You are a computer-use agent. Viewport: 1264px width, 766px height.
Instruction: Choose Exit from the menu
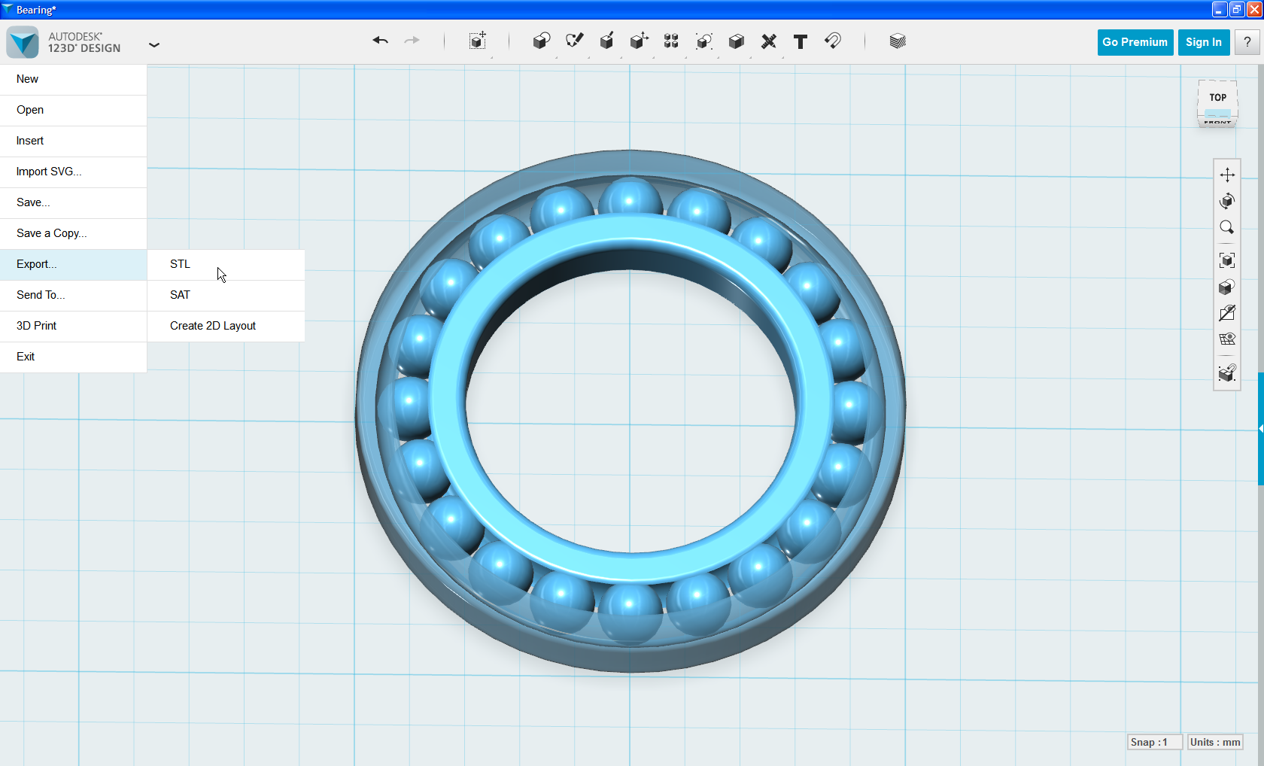(73, 357)
